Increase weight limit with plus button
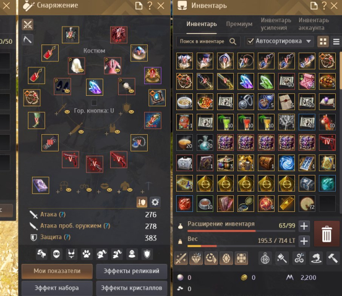Viewport: 342px width, 296px height. click(304, 241)
